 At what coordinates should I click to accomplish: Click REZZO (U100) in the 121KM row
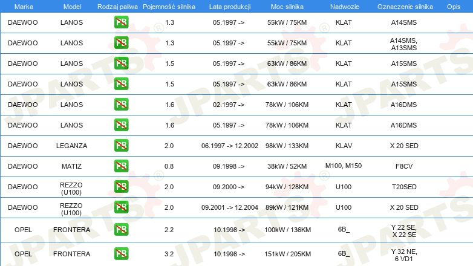71,209
